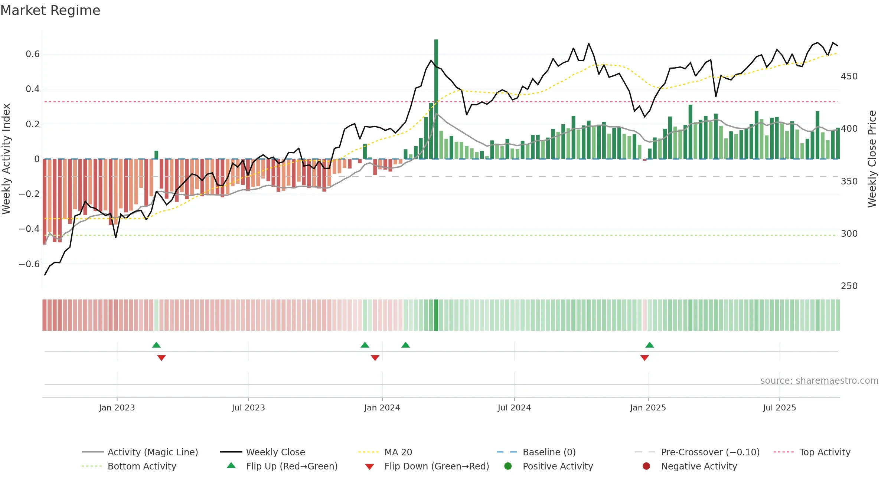Click the green Flip Up triangle legend icon
Image resolution: width=891 pixels, height=501 pixels.
(231, 465)
